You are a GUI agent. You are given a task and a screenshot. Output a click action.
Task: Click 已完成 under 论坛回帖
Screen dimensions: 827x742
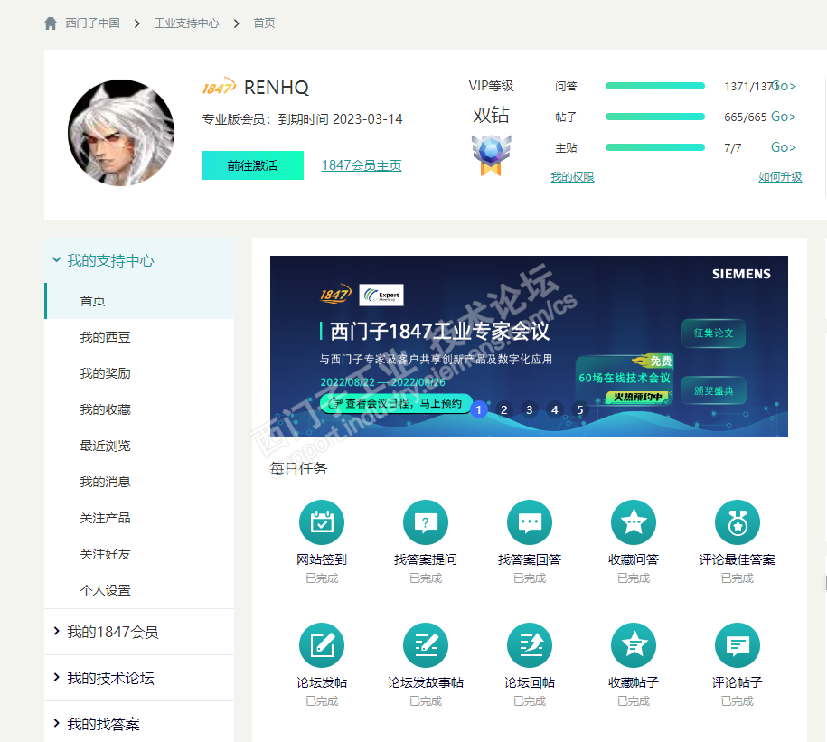530,701
